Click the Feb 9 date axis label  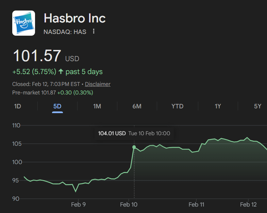click(x=79, y=205)
